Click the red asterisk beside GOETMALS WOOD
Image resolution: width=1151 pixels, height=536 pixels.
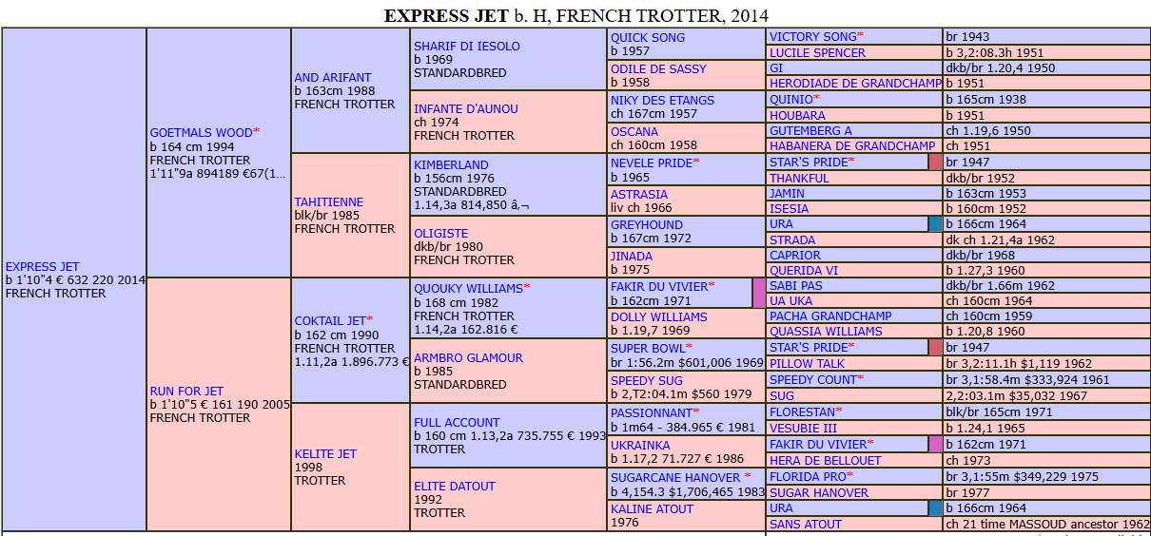(x=257, y=132)
